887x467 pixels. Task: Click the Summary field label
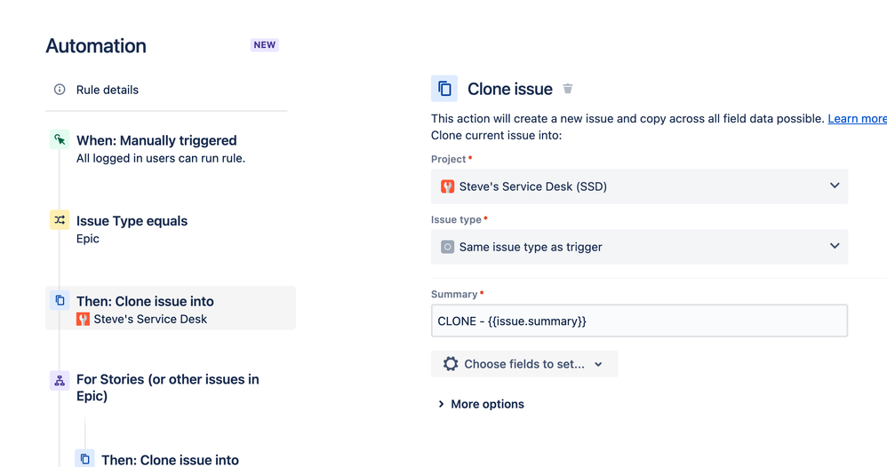(x=454, y=295)
